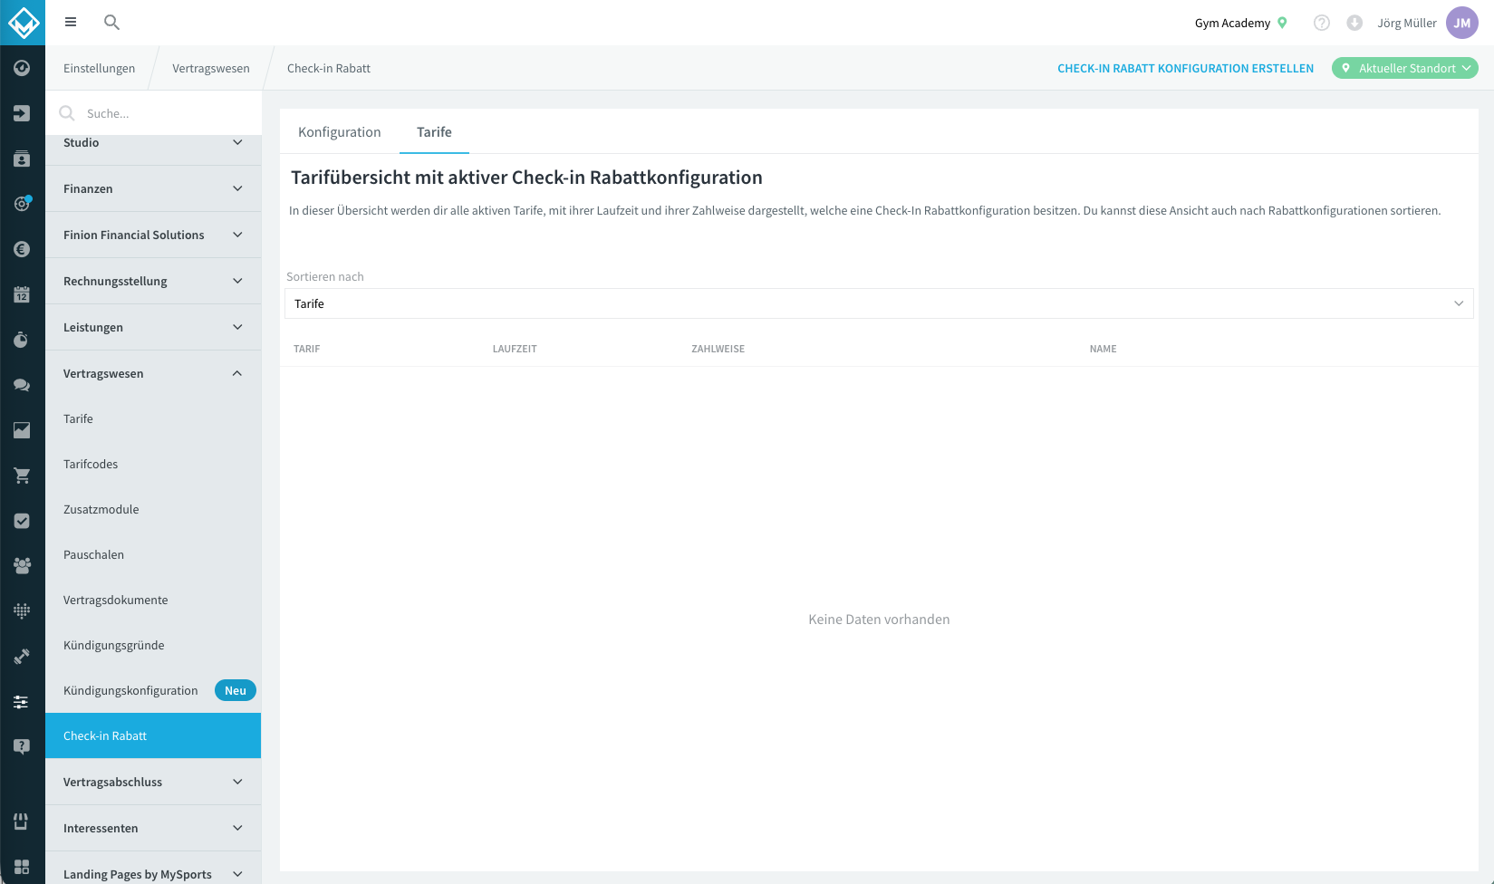1494x884 pixels.
Task: Open Vertragsdokumente menu entry
Action: 153,600
